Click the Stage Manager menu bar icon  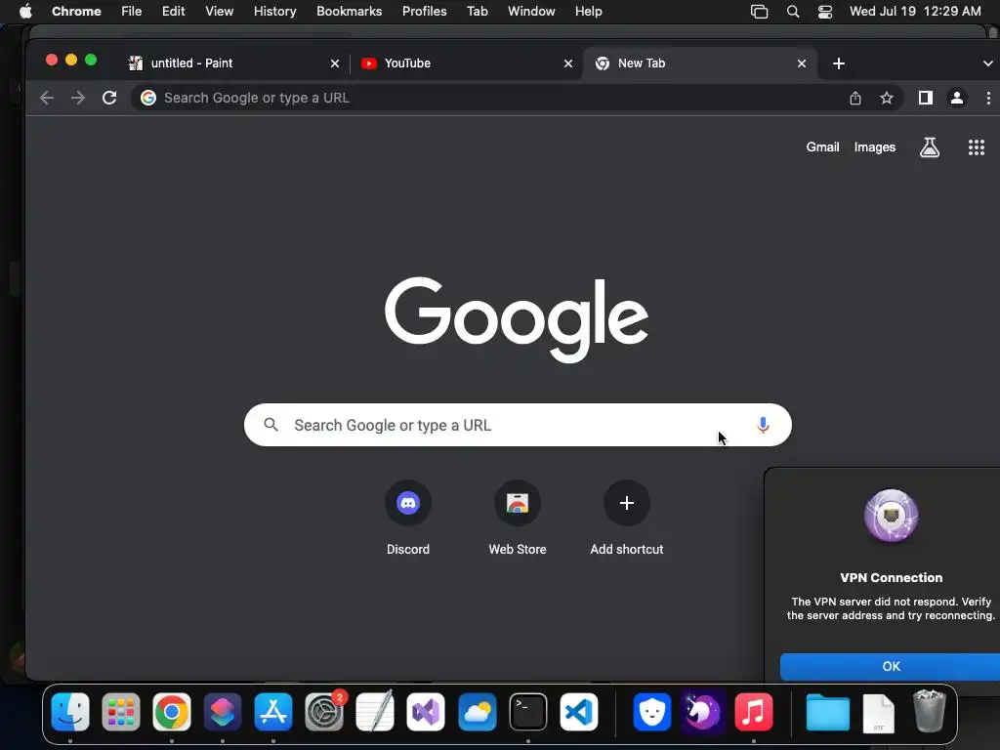pos(759,12)
